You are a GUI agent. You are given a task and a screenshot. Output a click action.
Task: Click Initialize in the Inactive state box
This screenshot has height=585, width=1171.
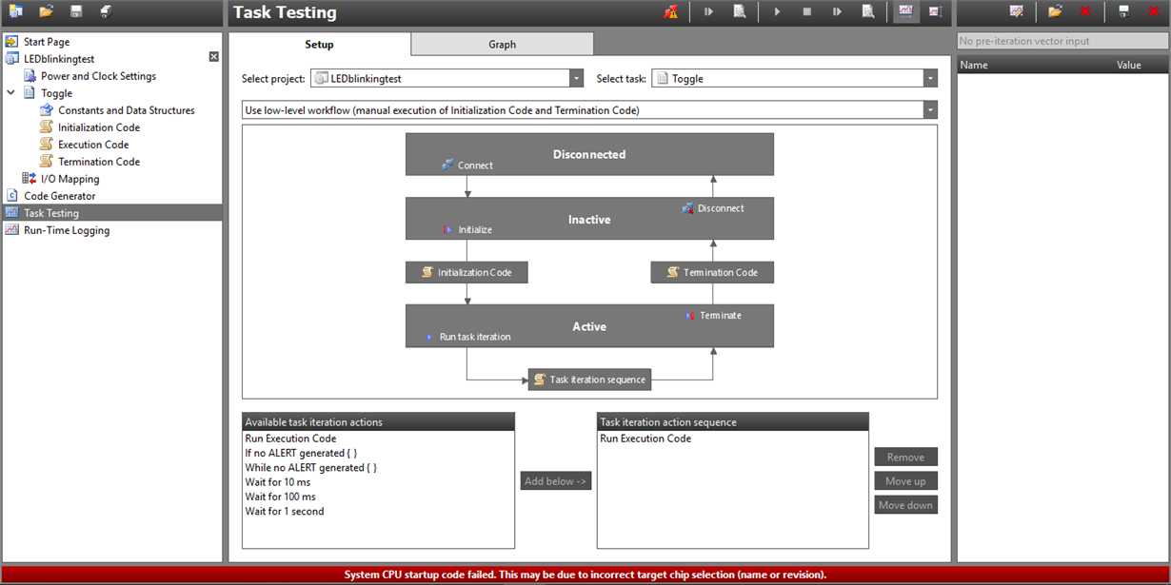coord(467,230)
